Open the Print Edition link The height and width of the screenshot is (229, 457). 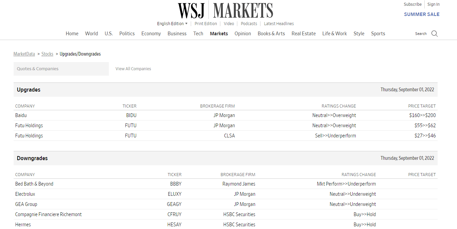pos(206,24)
